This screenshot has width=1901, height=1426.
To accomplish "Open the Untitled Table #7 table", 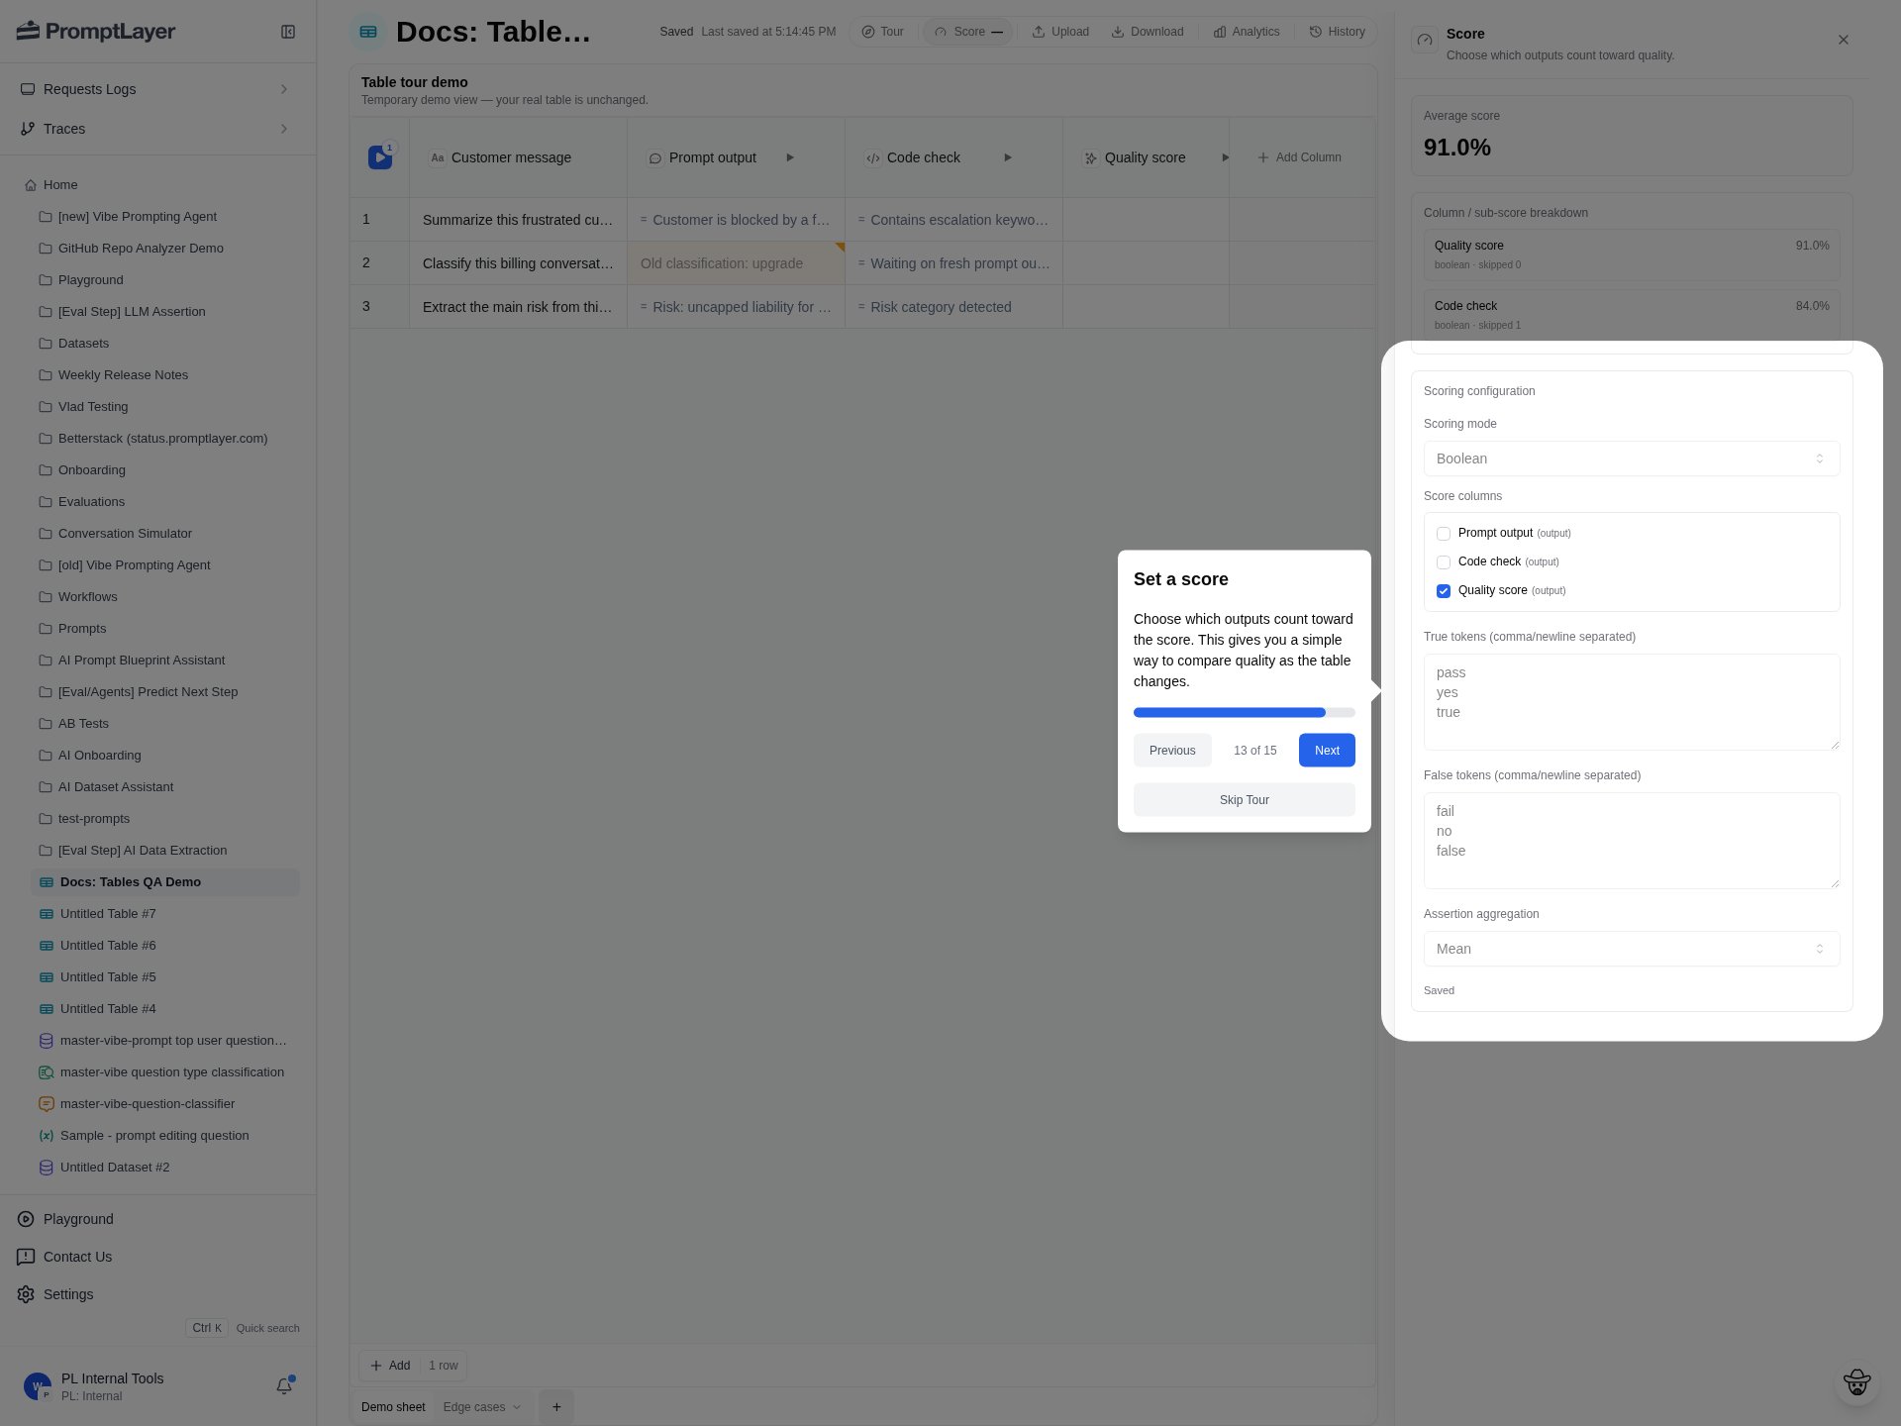I will tap(107, 914).
